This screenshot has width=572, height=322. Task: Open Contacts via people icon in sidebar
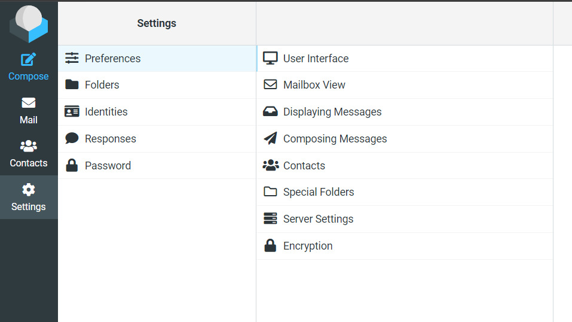(29, 146)
